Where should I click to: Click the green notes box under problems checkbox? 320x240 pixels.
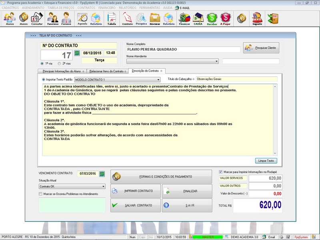72,205
